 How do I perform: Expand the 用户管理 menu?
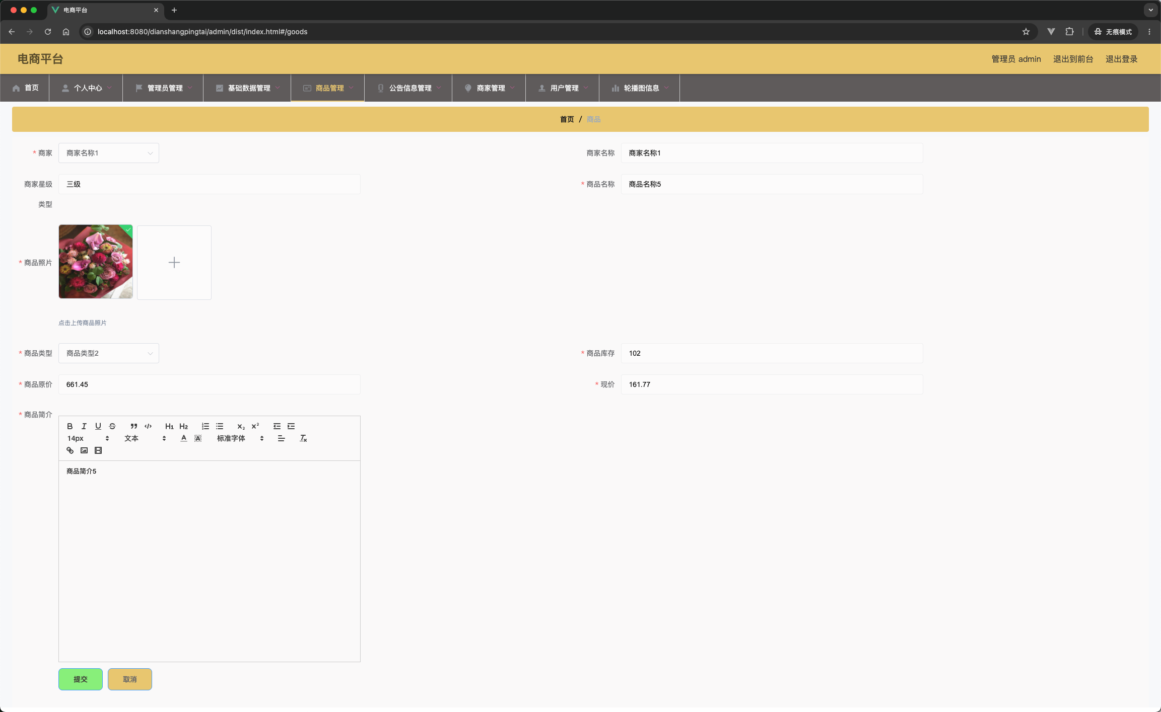coord(563,88)
